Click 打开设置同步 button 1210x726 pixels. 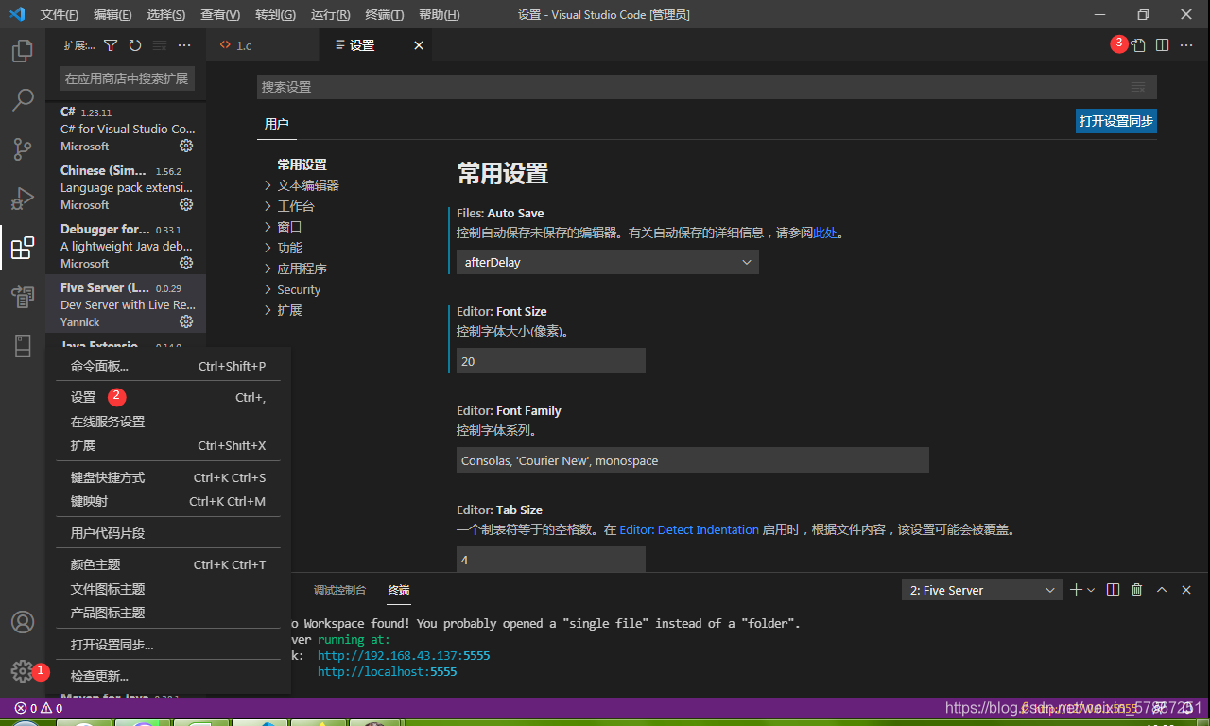click(x=1116, y=121)
